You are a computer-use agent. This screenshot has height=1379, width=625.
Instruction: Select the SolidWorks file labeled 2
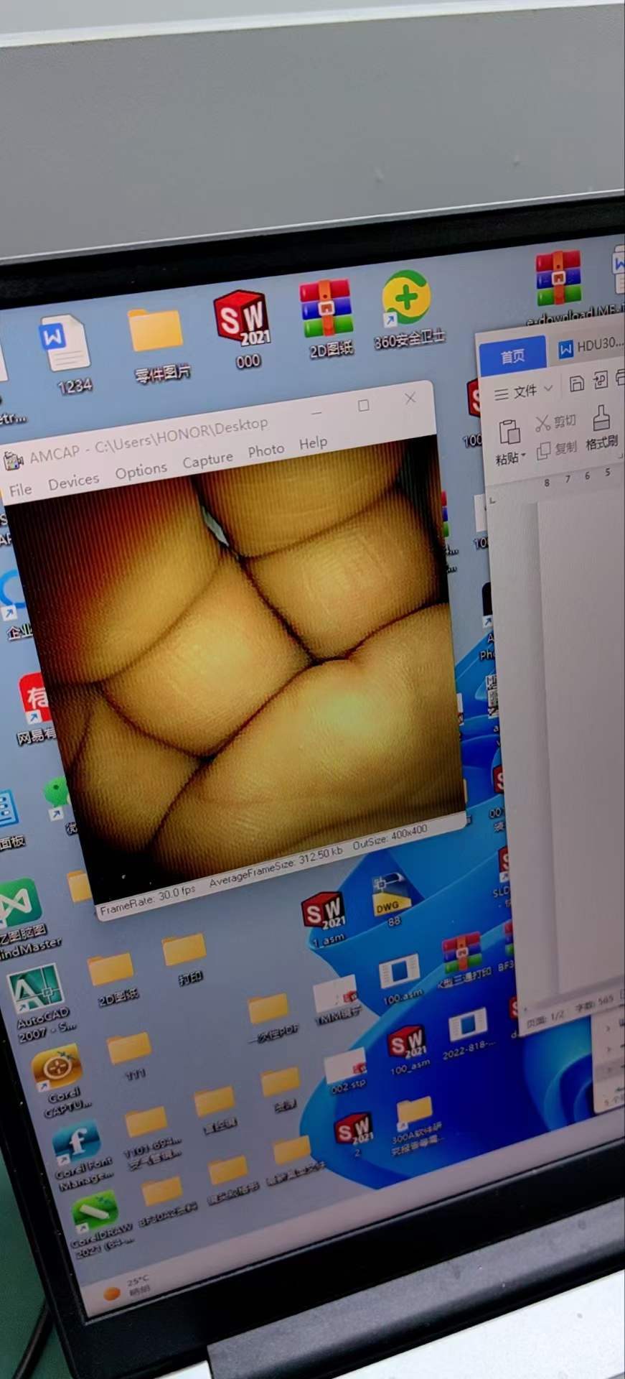[x=354, y=1135]
